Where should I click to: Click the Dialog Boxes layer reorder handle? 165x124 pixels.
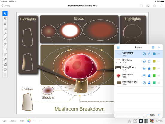coord(159,68)
